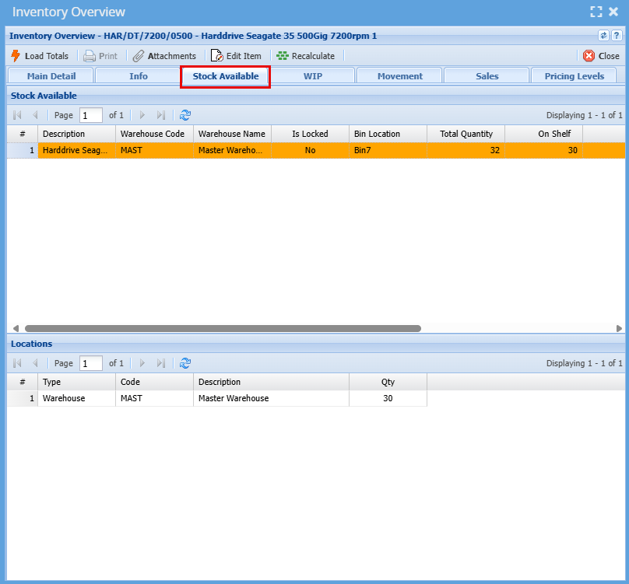Click the Stock Available page number field
This screenshot has width=629, height=584.
point(91,115)
